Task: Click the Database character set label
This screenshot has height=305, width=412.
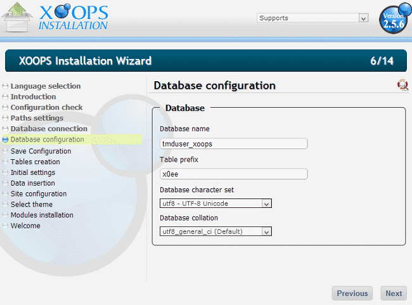Action: (196, 190)
